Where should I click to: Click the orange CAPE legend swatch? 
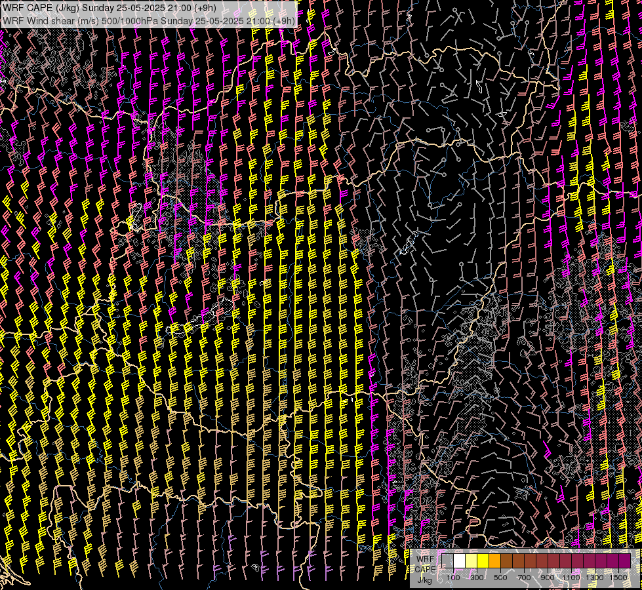(494, 561)
